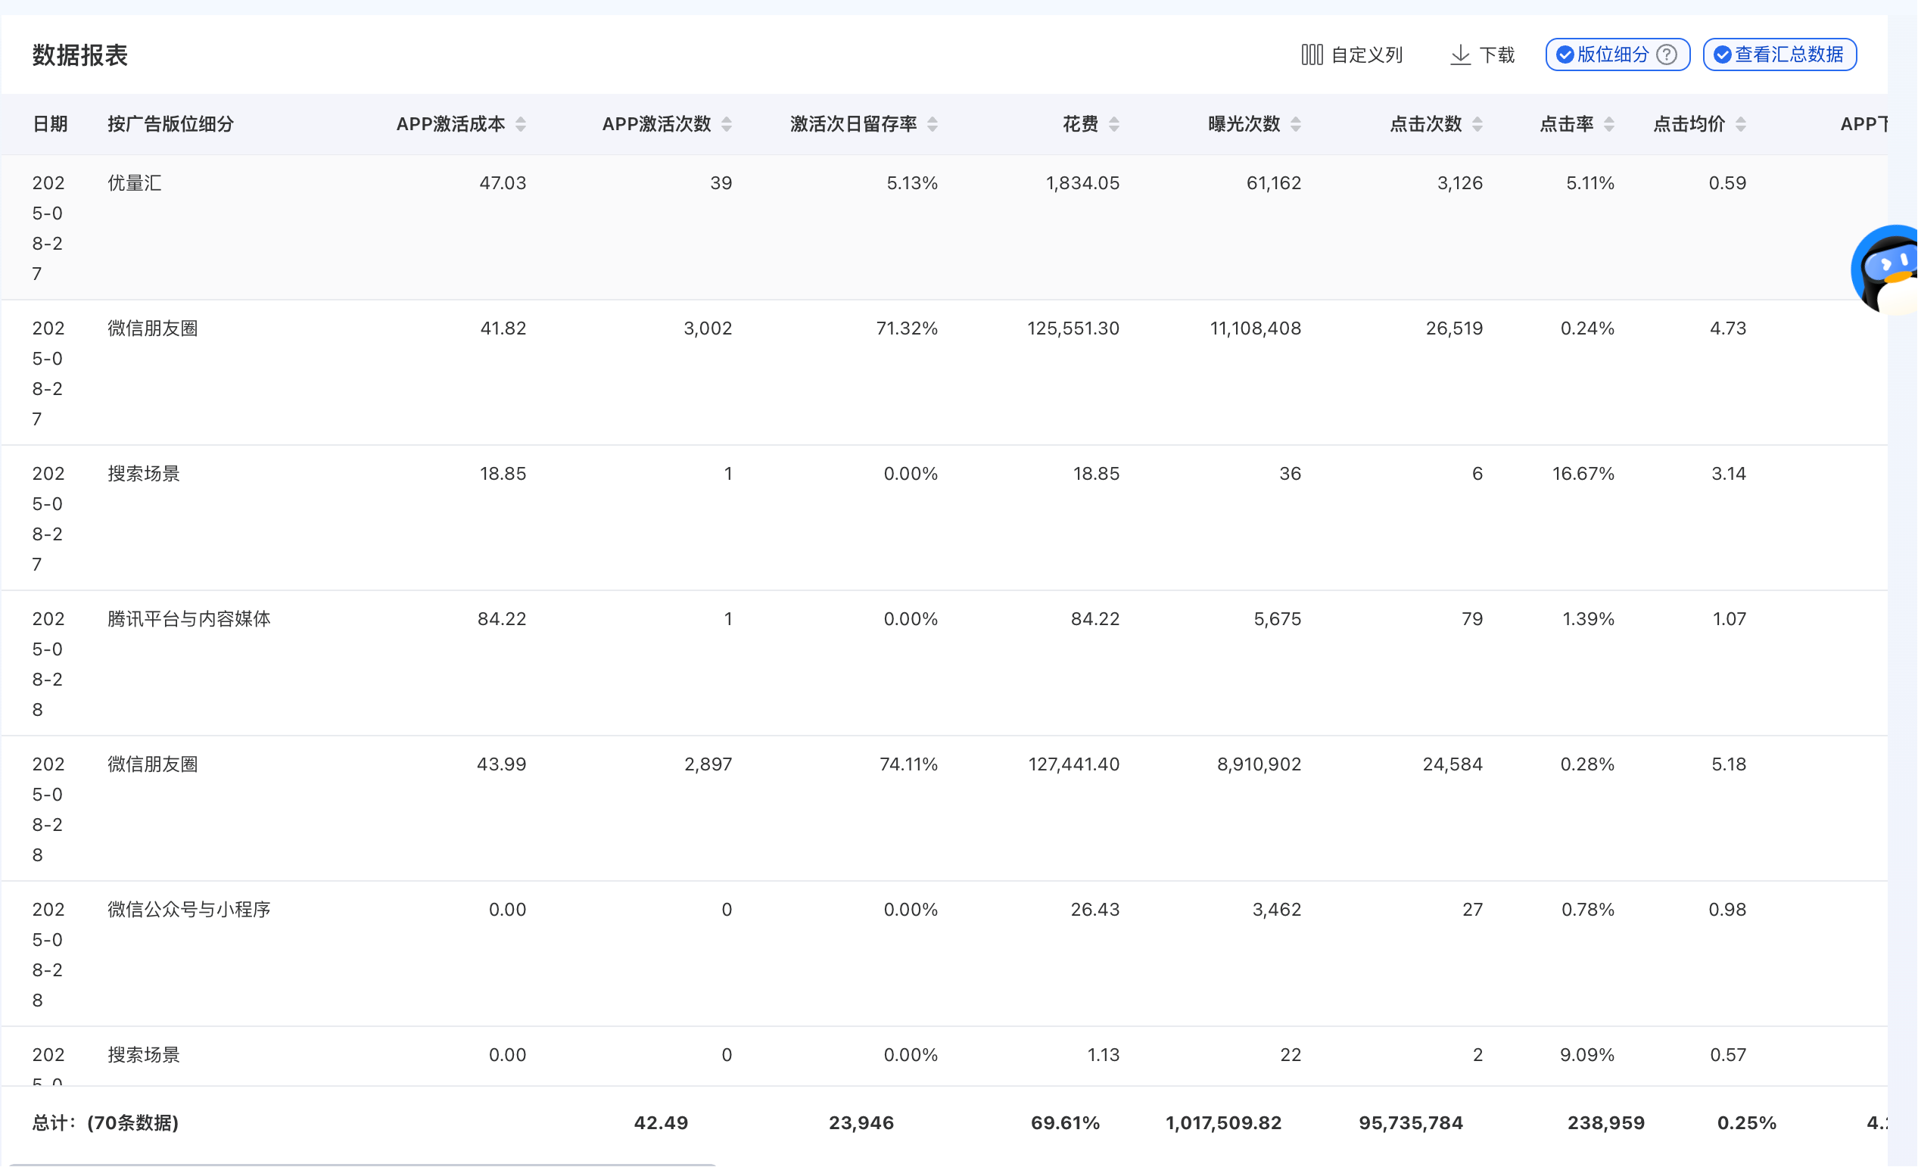Sort by 曝光次数 column arrows
1918x1167 pixels.
[1297, 124]
